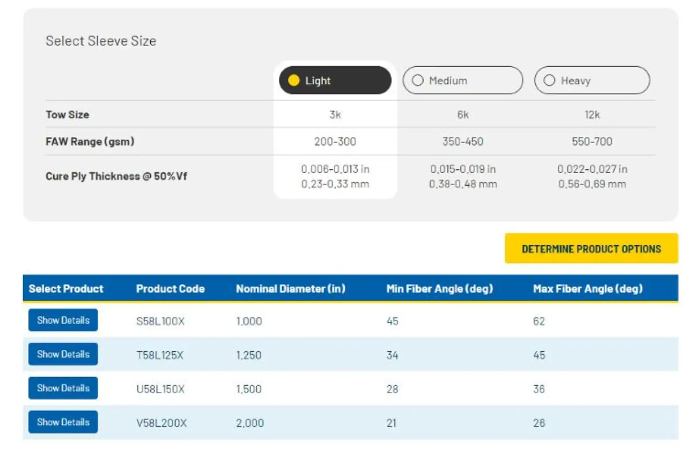
Task: Click the Select Product column header
Action: tap(66, 289)
